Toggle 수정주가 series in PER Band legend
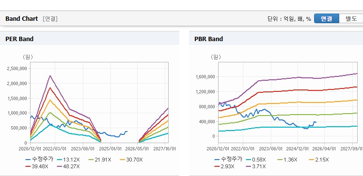 39,160
